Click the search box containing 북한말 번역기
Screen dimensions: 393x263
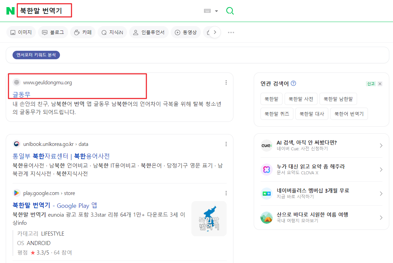[x=44, y=10]
